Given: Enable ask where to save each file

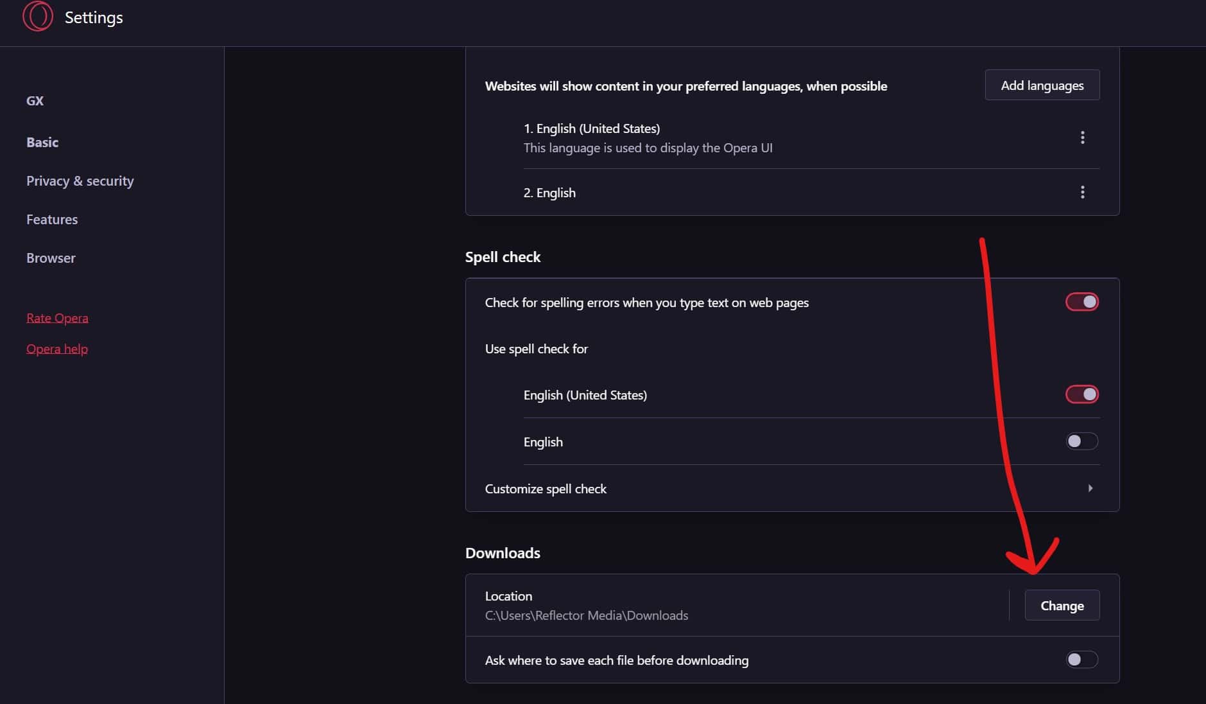Looking at the screenshot, I should 1082,660.
